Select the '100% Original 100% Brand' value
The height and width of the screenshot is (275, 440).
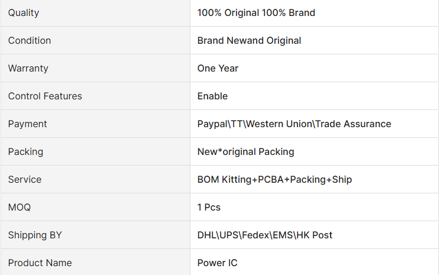click(256, 13)
